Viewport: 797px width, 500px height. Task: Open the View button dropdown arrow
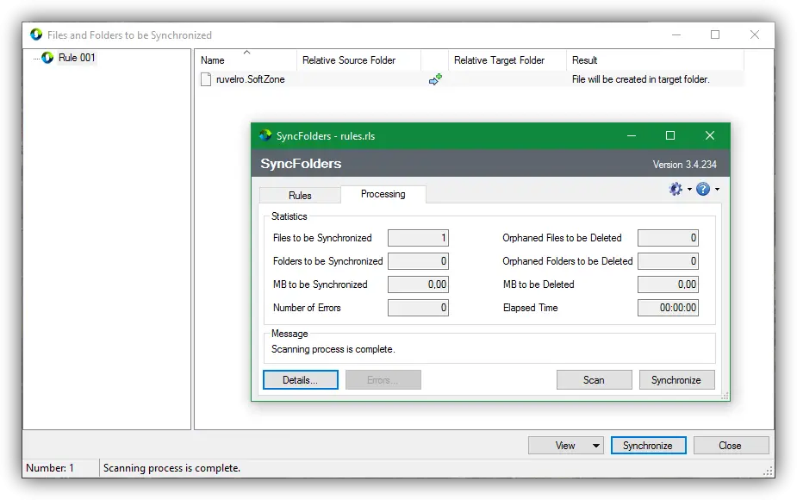595,446
